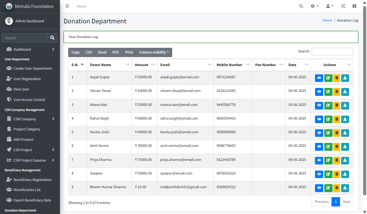Click the edit icon for Anjali Gupta
Image resolution: width=367 pixels, height=214 pixels.
click(x=328, y=78)
